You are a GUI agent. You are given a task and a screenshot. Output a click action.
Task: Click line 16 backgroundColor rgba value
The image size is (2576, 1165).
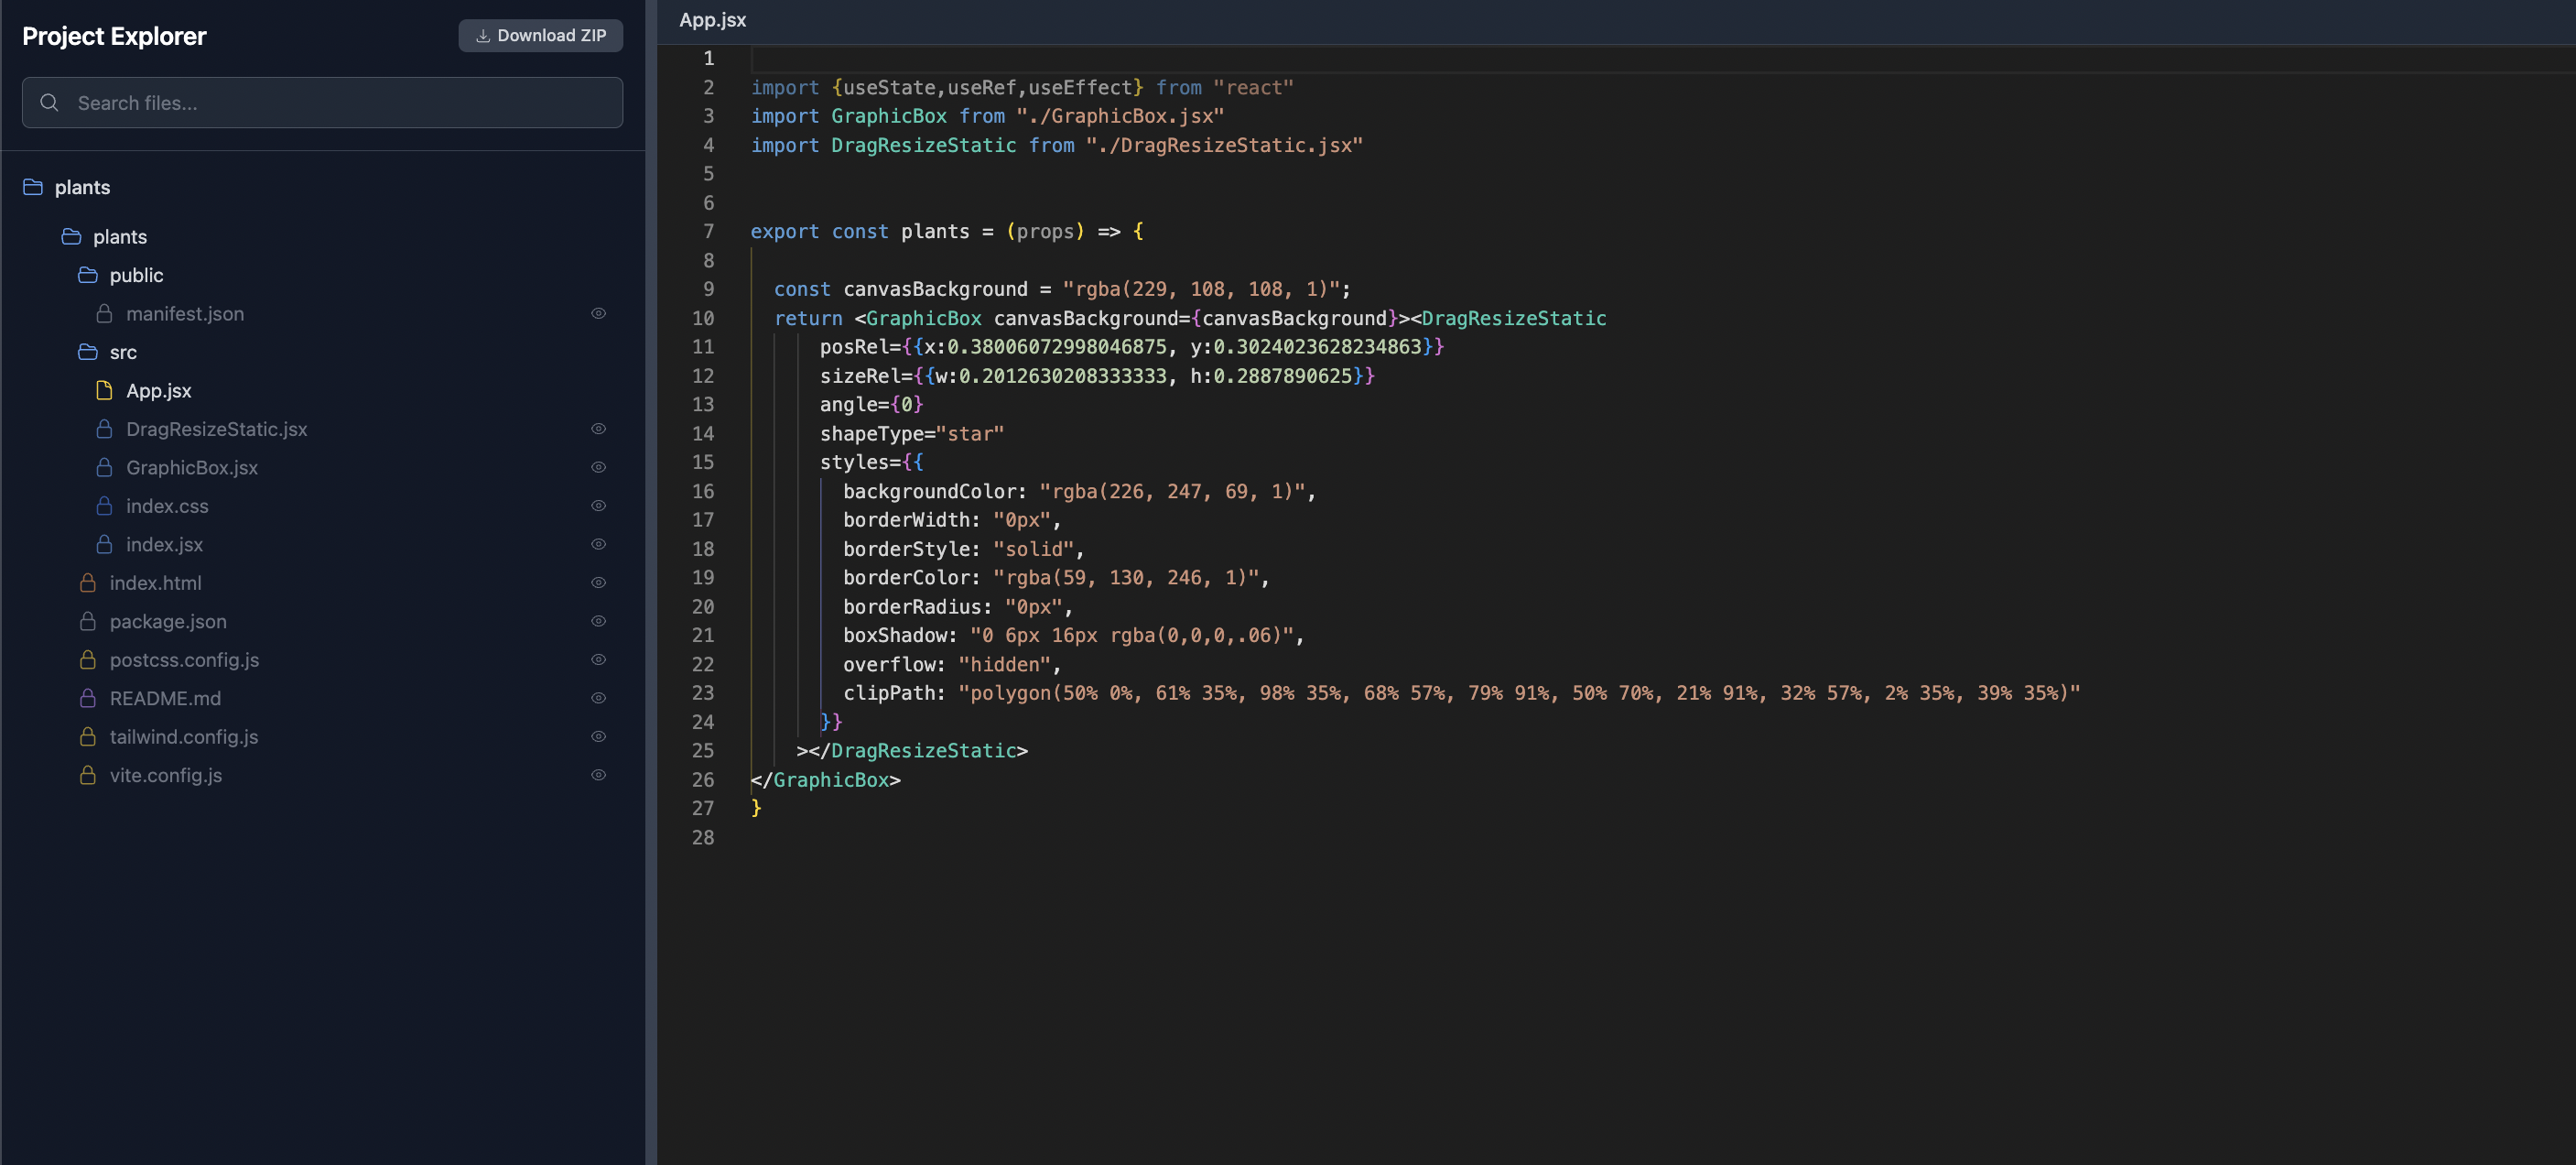pos(1172,492)
